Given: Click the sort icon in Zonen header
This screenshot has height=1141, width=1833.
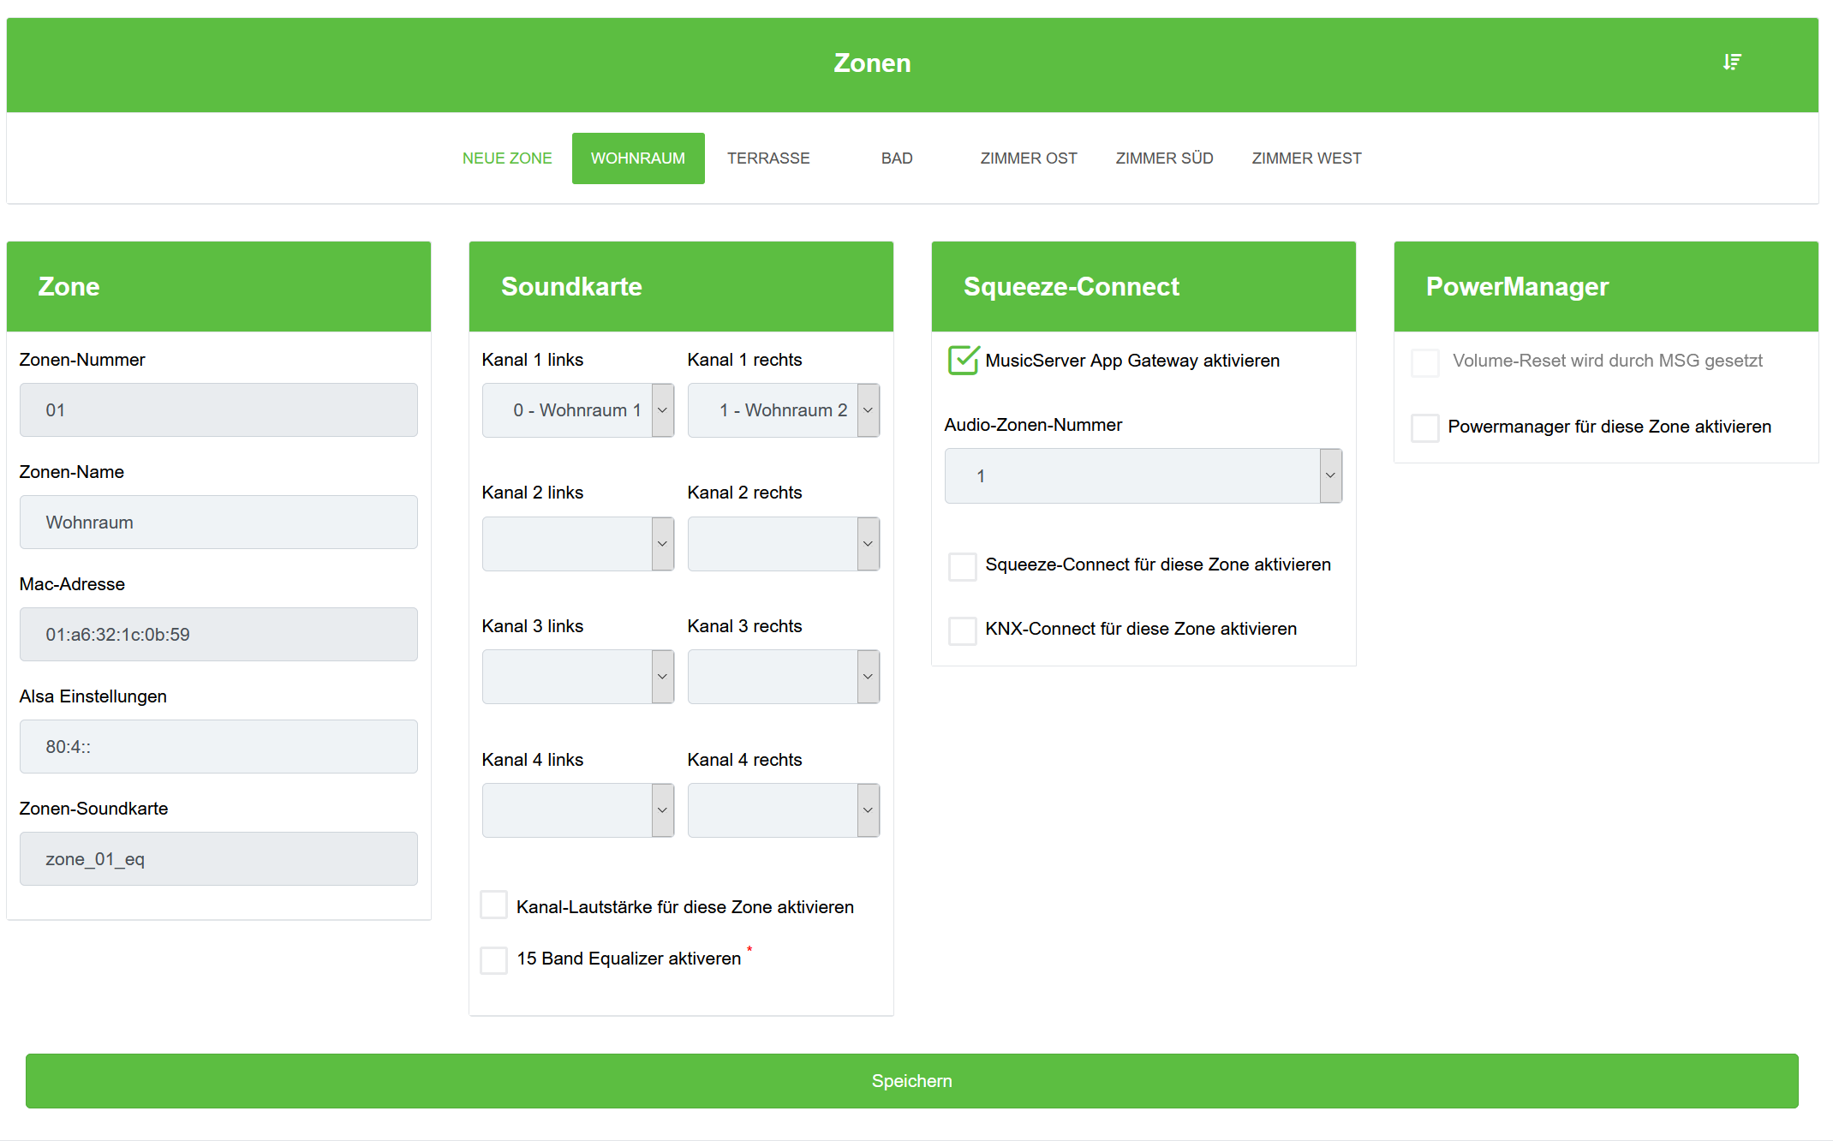Looking at the screenshot, I should click(x=1732, y=63).
